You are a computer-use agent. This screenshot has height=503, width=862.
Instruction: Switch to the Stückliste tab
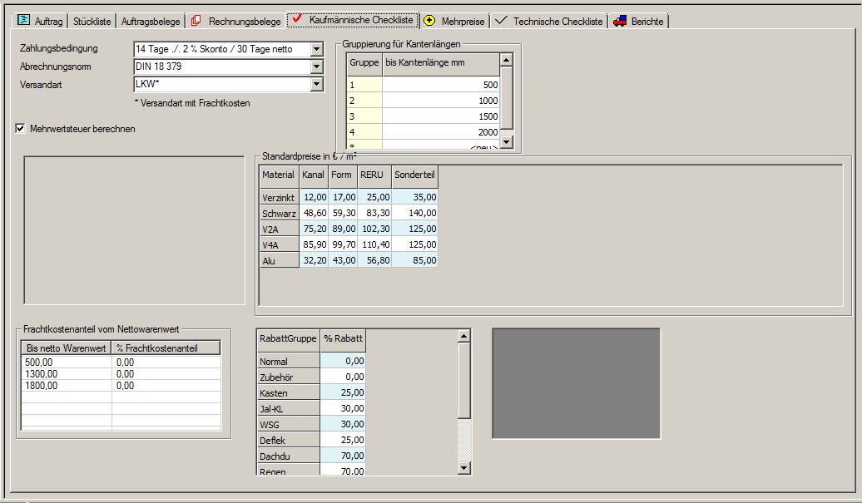pos(91,22)
